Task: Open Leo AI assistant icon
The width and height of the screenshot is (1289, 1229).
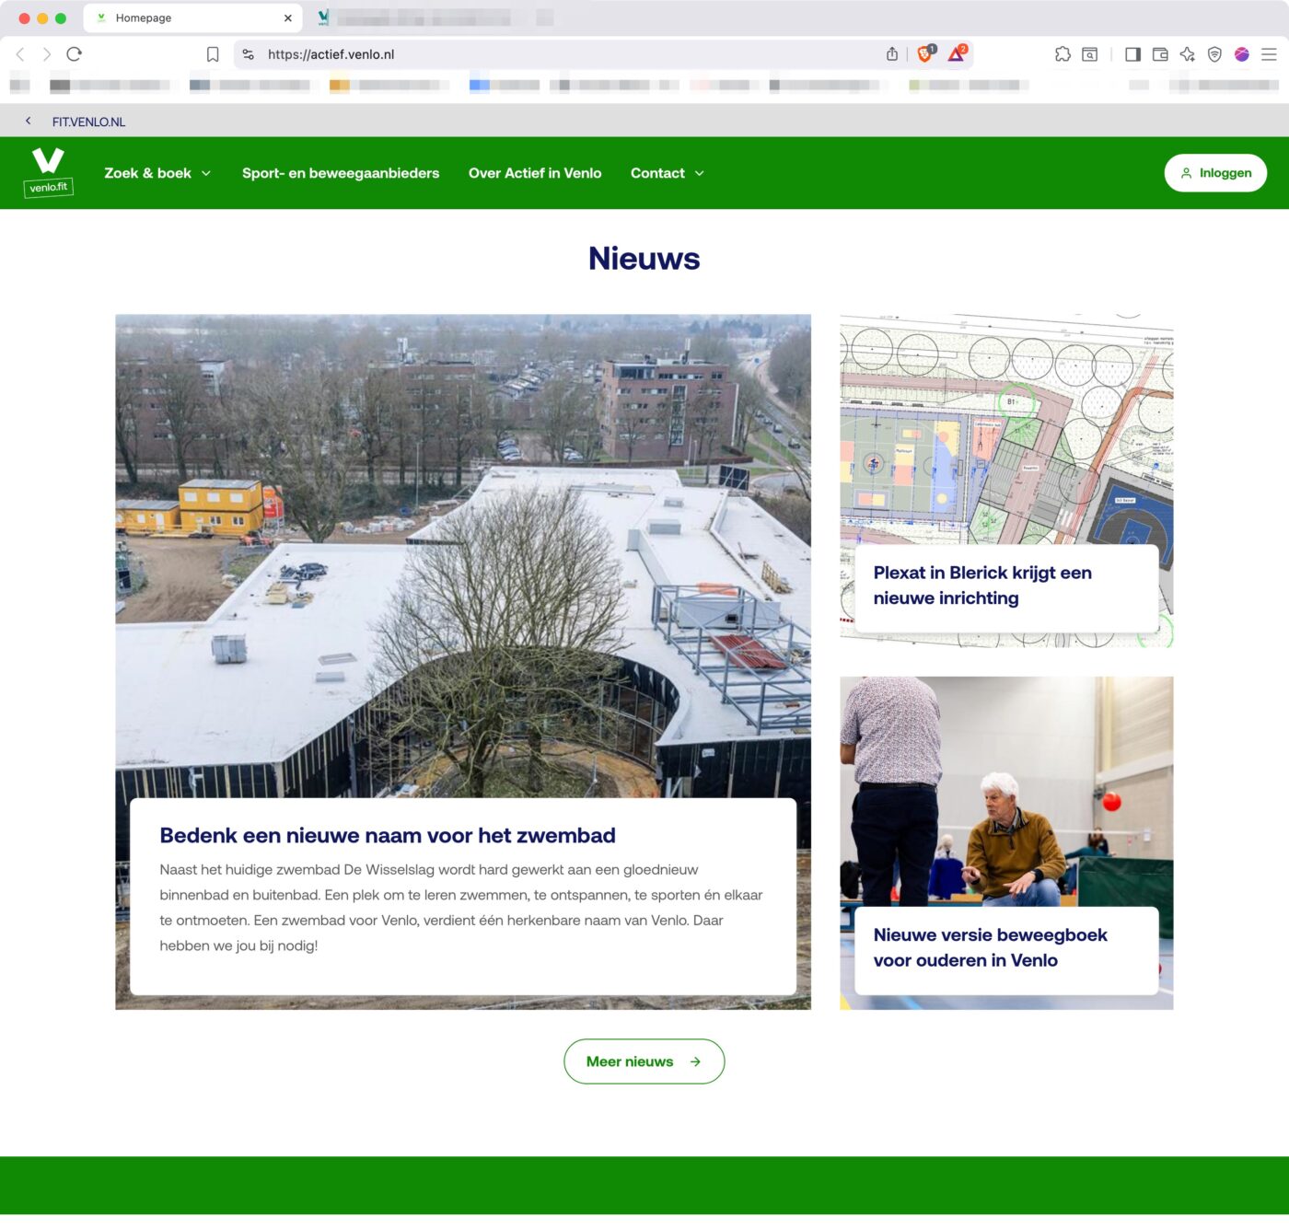Action: [x=1188, y=54]
